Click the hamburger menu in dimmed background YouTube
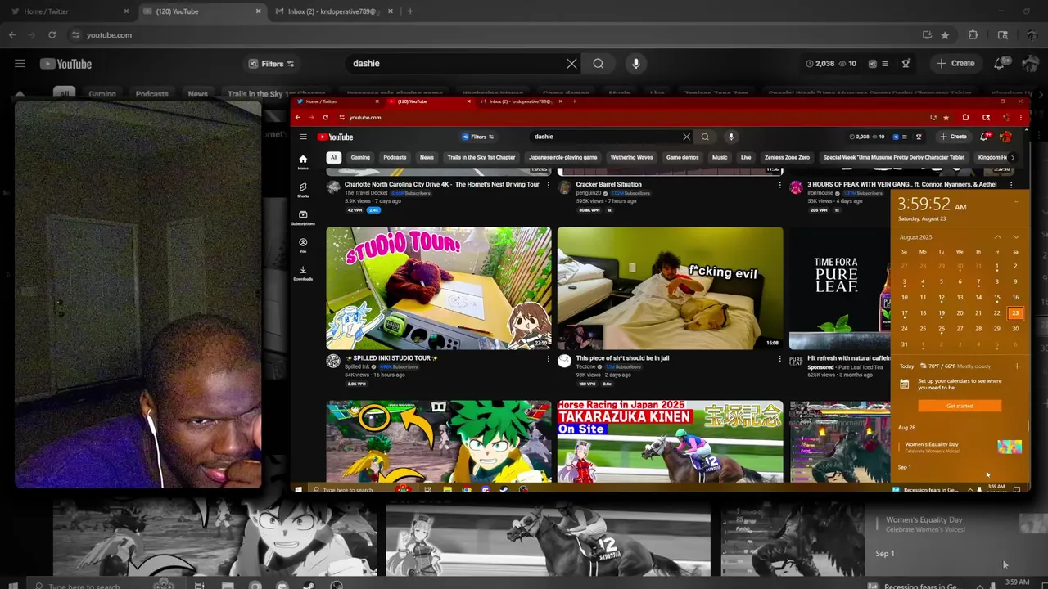The width and height of the screenshot is (1048, 589). (20, 63)
